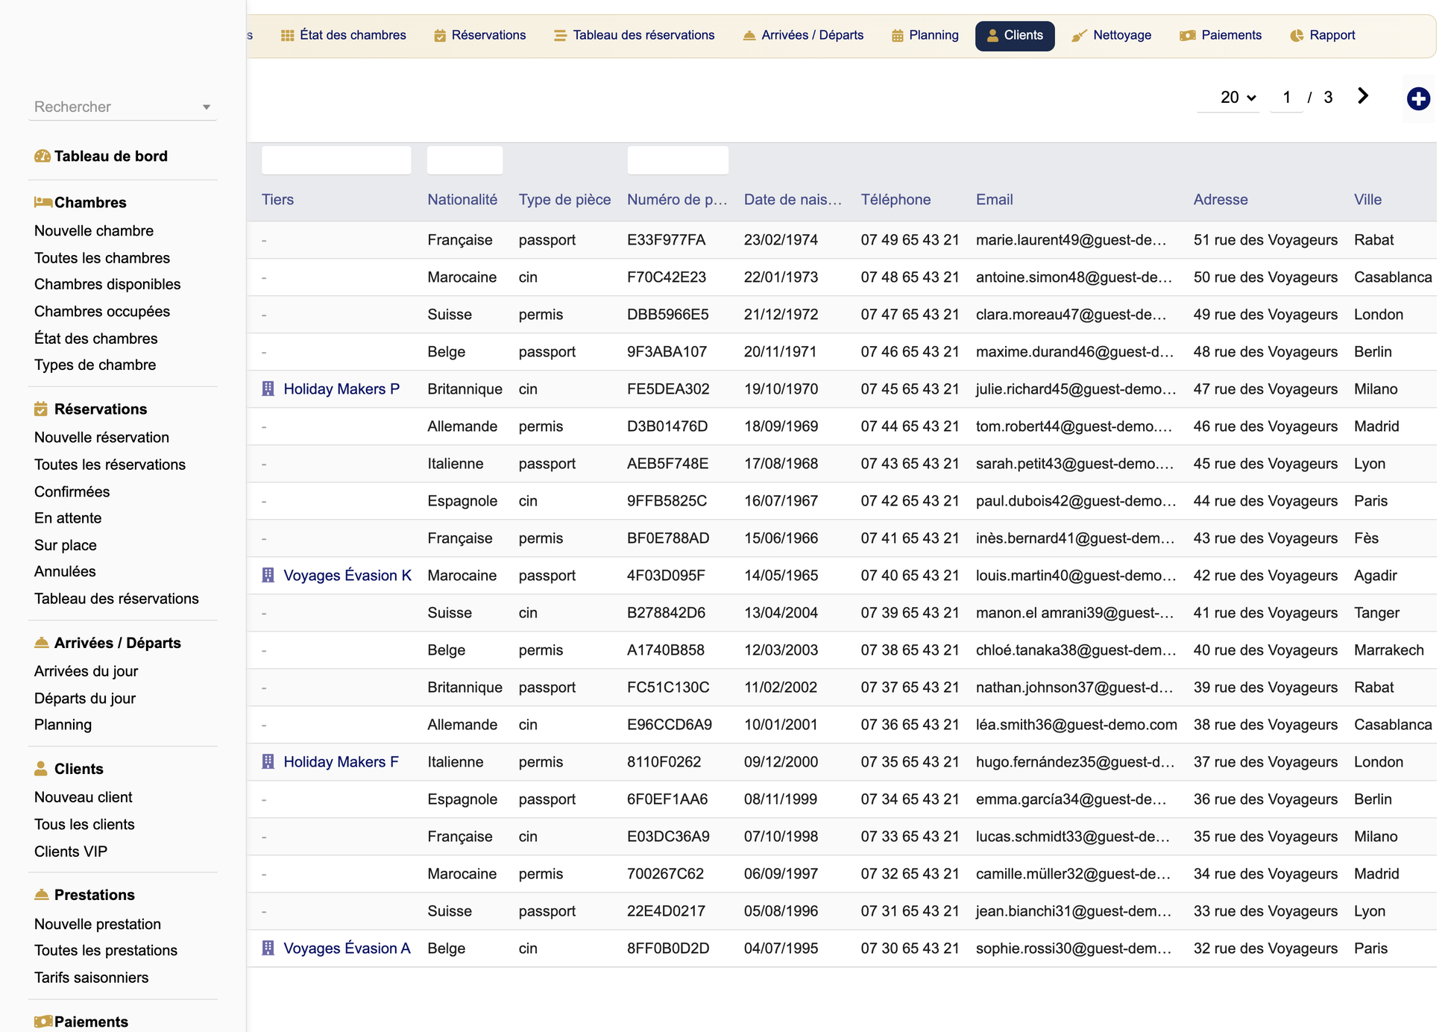The image size is (1451, 1032).
Task: Click document number E96CCD6A9 cell
Action: 670,724
